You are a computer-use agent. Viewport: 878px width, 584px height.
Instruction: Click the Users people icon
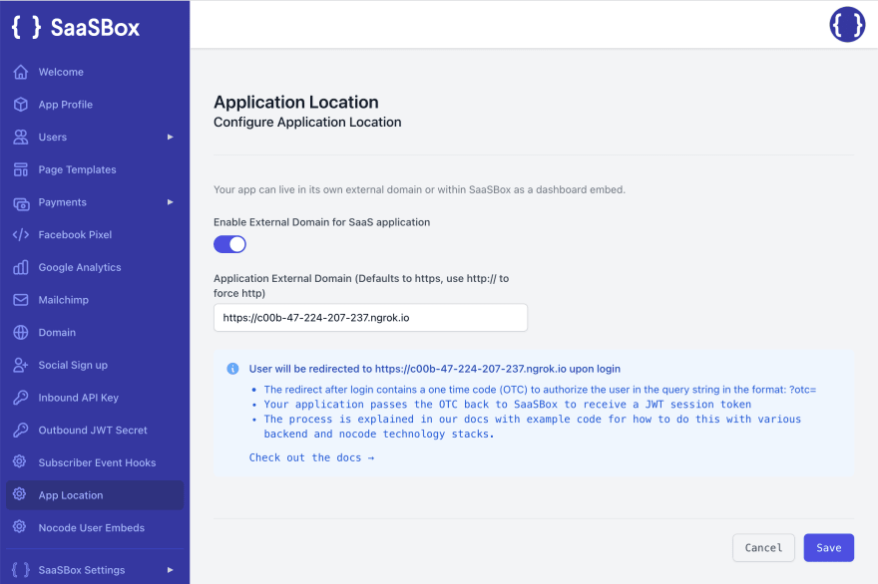[21, 138]
